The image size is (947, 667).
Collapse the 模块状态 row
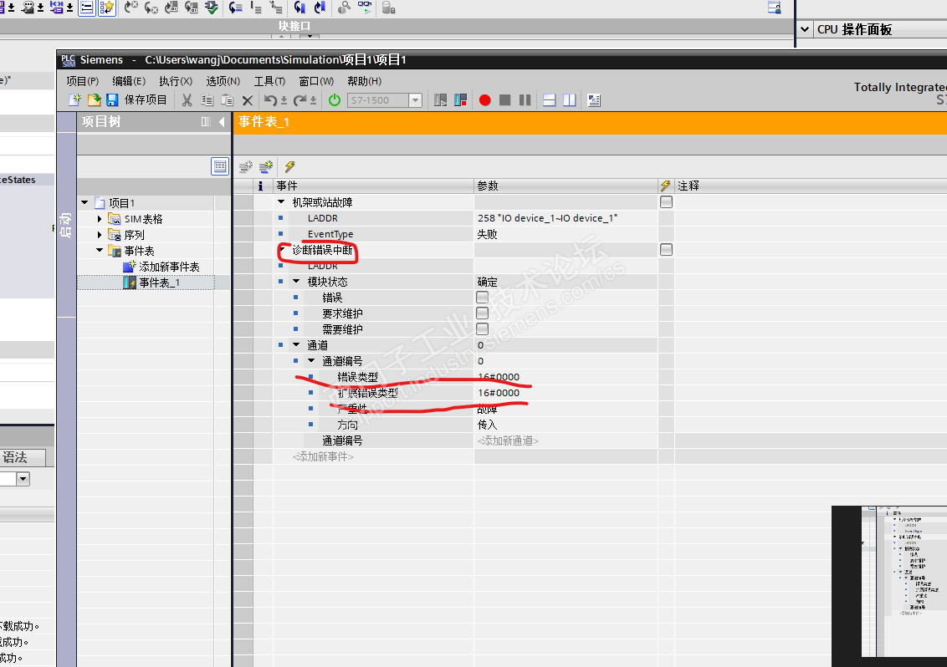coord(296,282)
